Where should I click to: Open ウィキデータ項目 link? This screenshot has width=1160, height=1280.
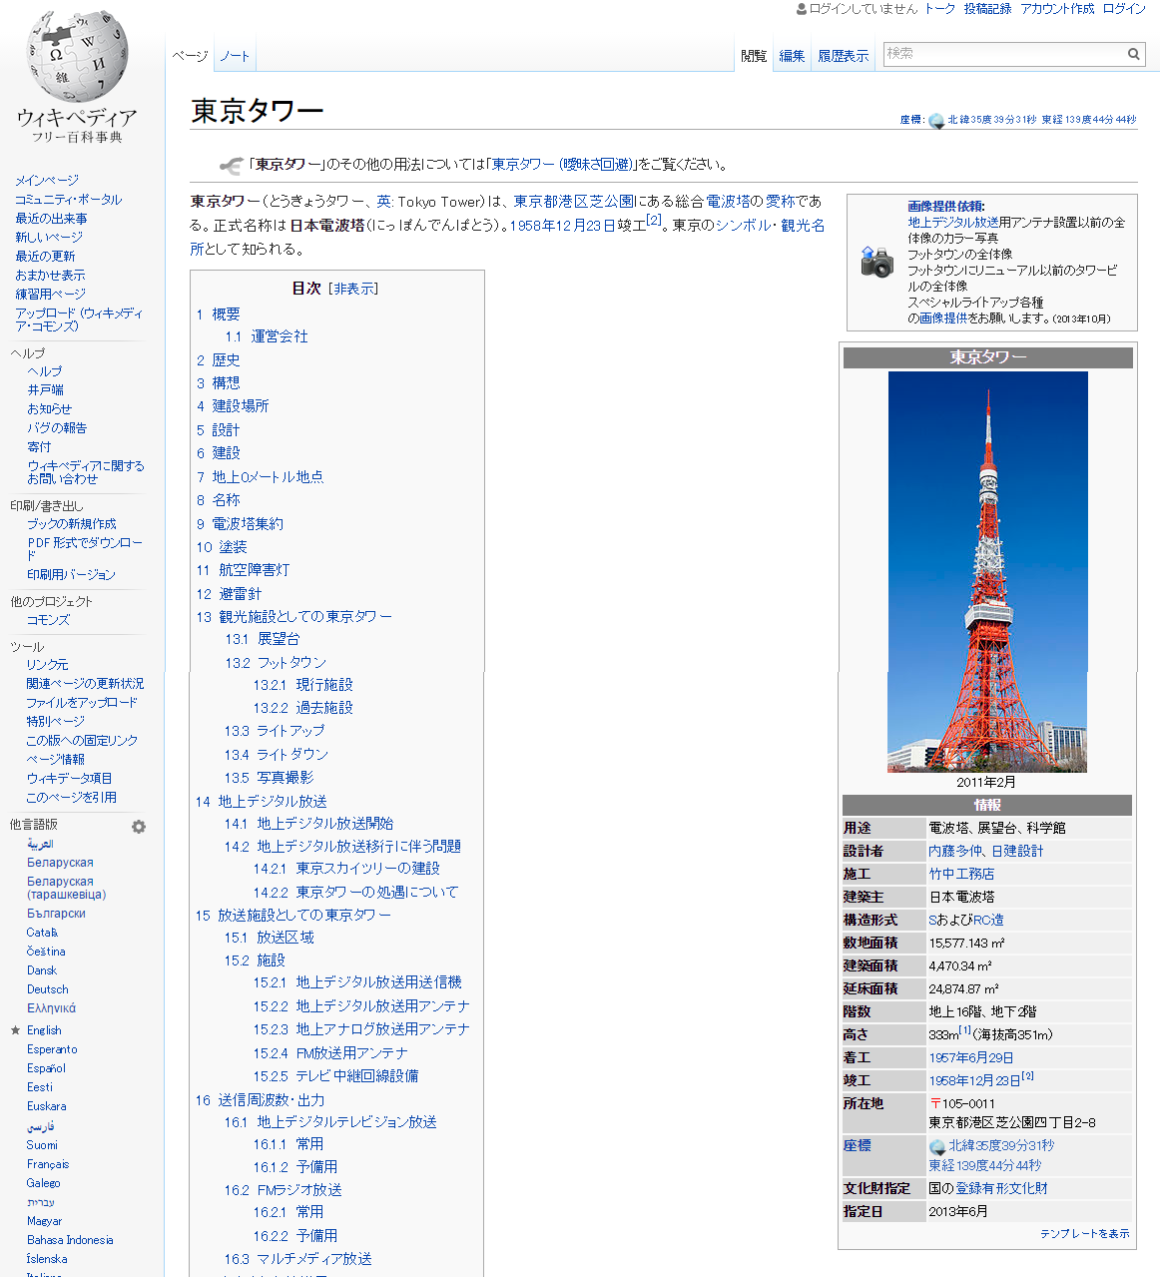(69, 779)
